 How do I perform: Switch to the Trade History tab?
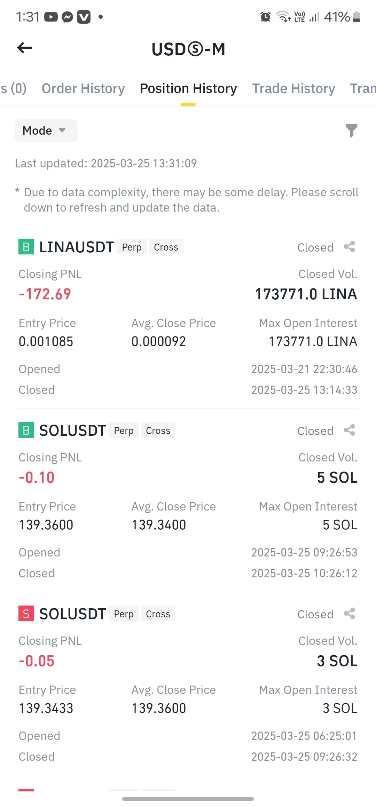coord(293,88)
